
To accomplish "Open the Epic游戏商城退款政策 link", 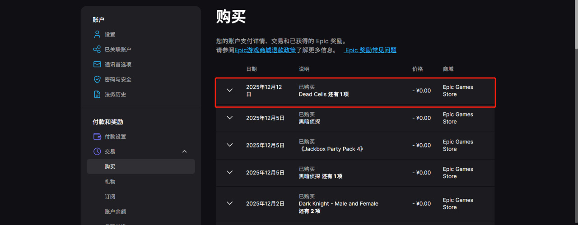I will (x=265, y=50).
